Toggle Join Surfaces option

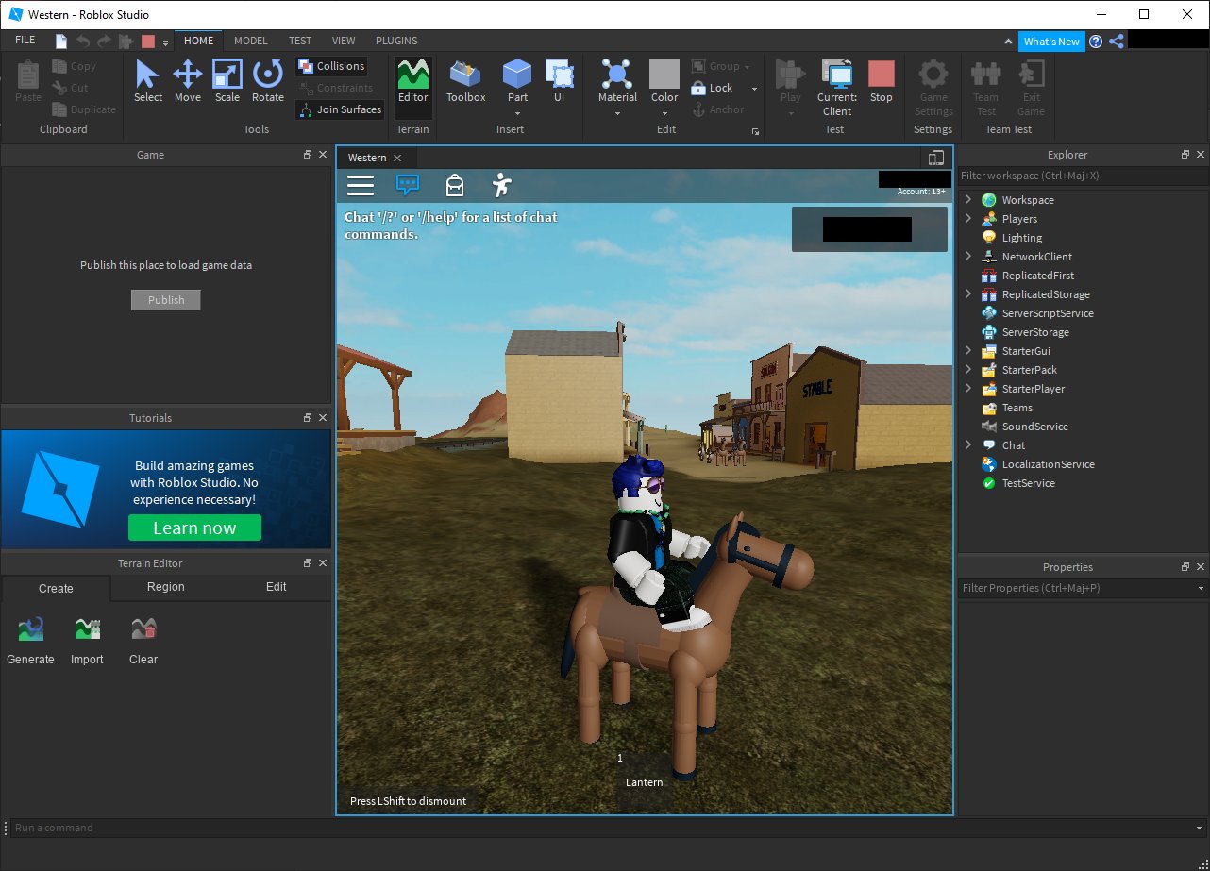coord(341,109)
